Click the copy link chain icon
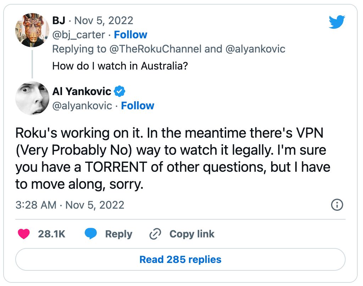This screenshot has height=286, width=363. [x=155, y=234]
